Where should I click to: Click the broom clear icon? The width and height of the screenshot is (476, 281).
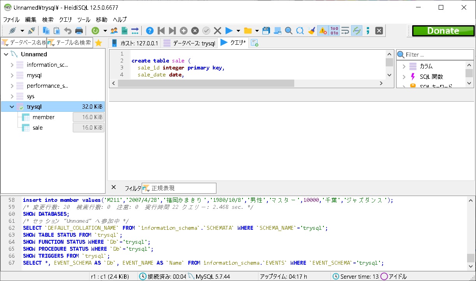(311, 31)
